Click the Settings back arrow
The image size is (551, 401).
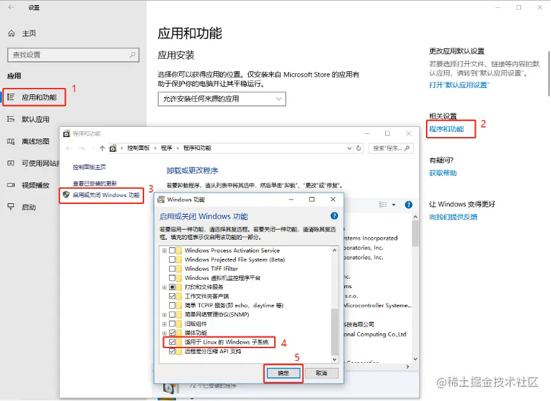[x=11, y=7]
